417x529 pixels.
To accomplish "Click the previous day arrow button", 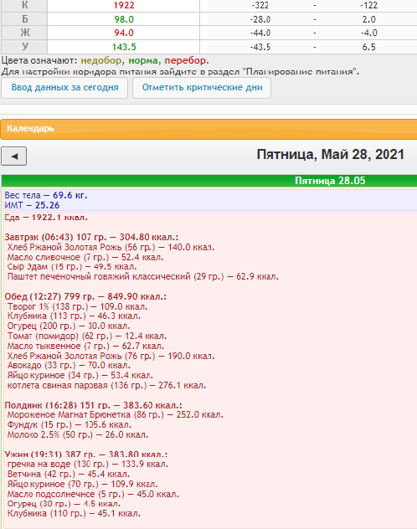I will [14, 157].
